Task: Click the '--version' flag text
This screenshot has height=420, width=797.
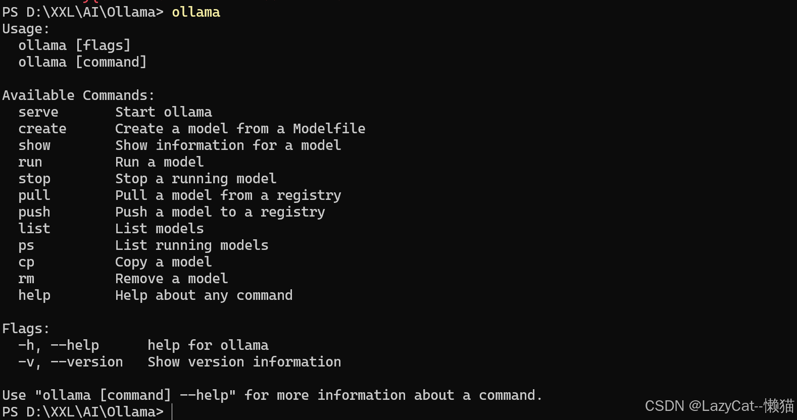Action: (x=87, y=362)
